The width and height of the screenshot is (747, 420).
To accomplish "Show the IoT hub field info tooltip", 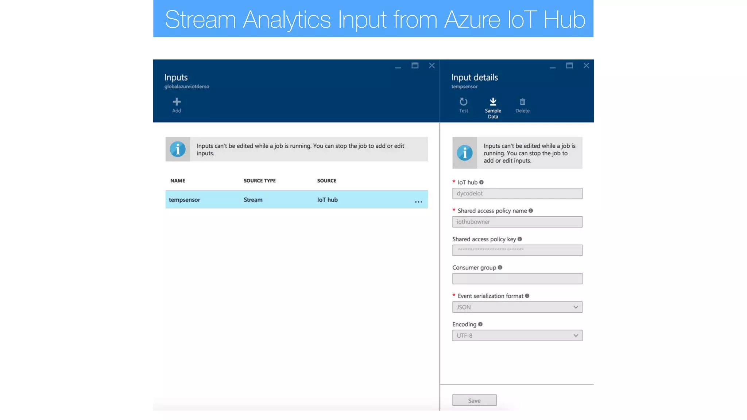I will click(481, 182).
